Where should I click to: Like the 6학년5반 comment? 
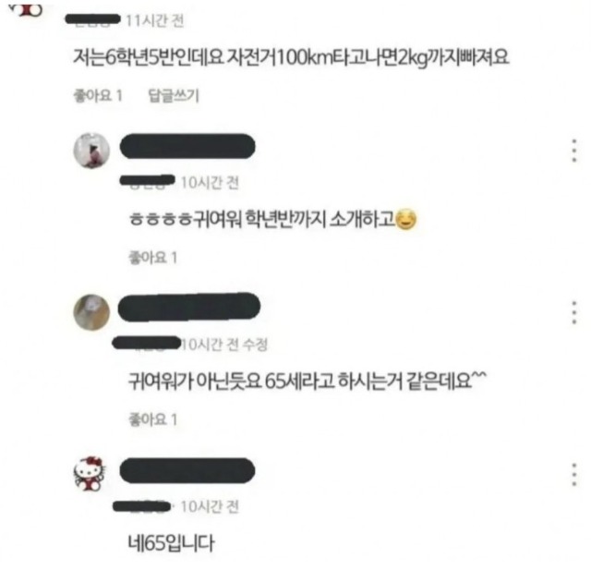(98, 95)
